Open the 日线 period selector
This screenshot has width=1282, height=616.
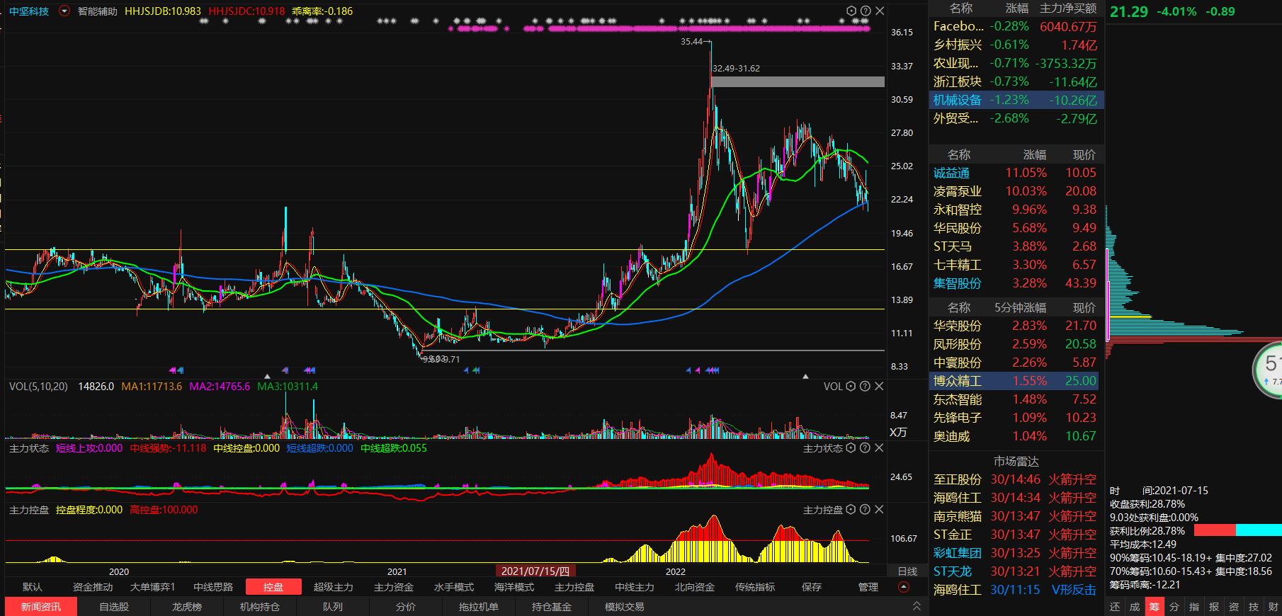click(907, 571)
